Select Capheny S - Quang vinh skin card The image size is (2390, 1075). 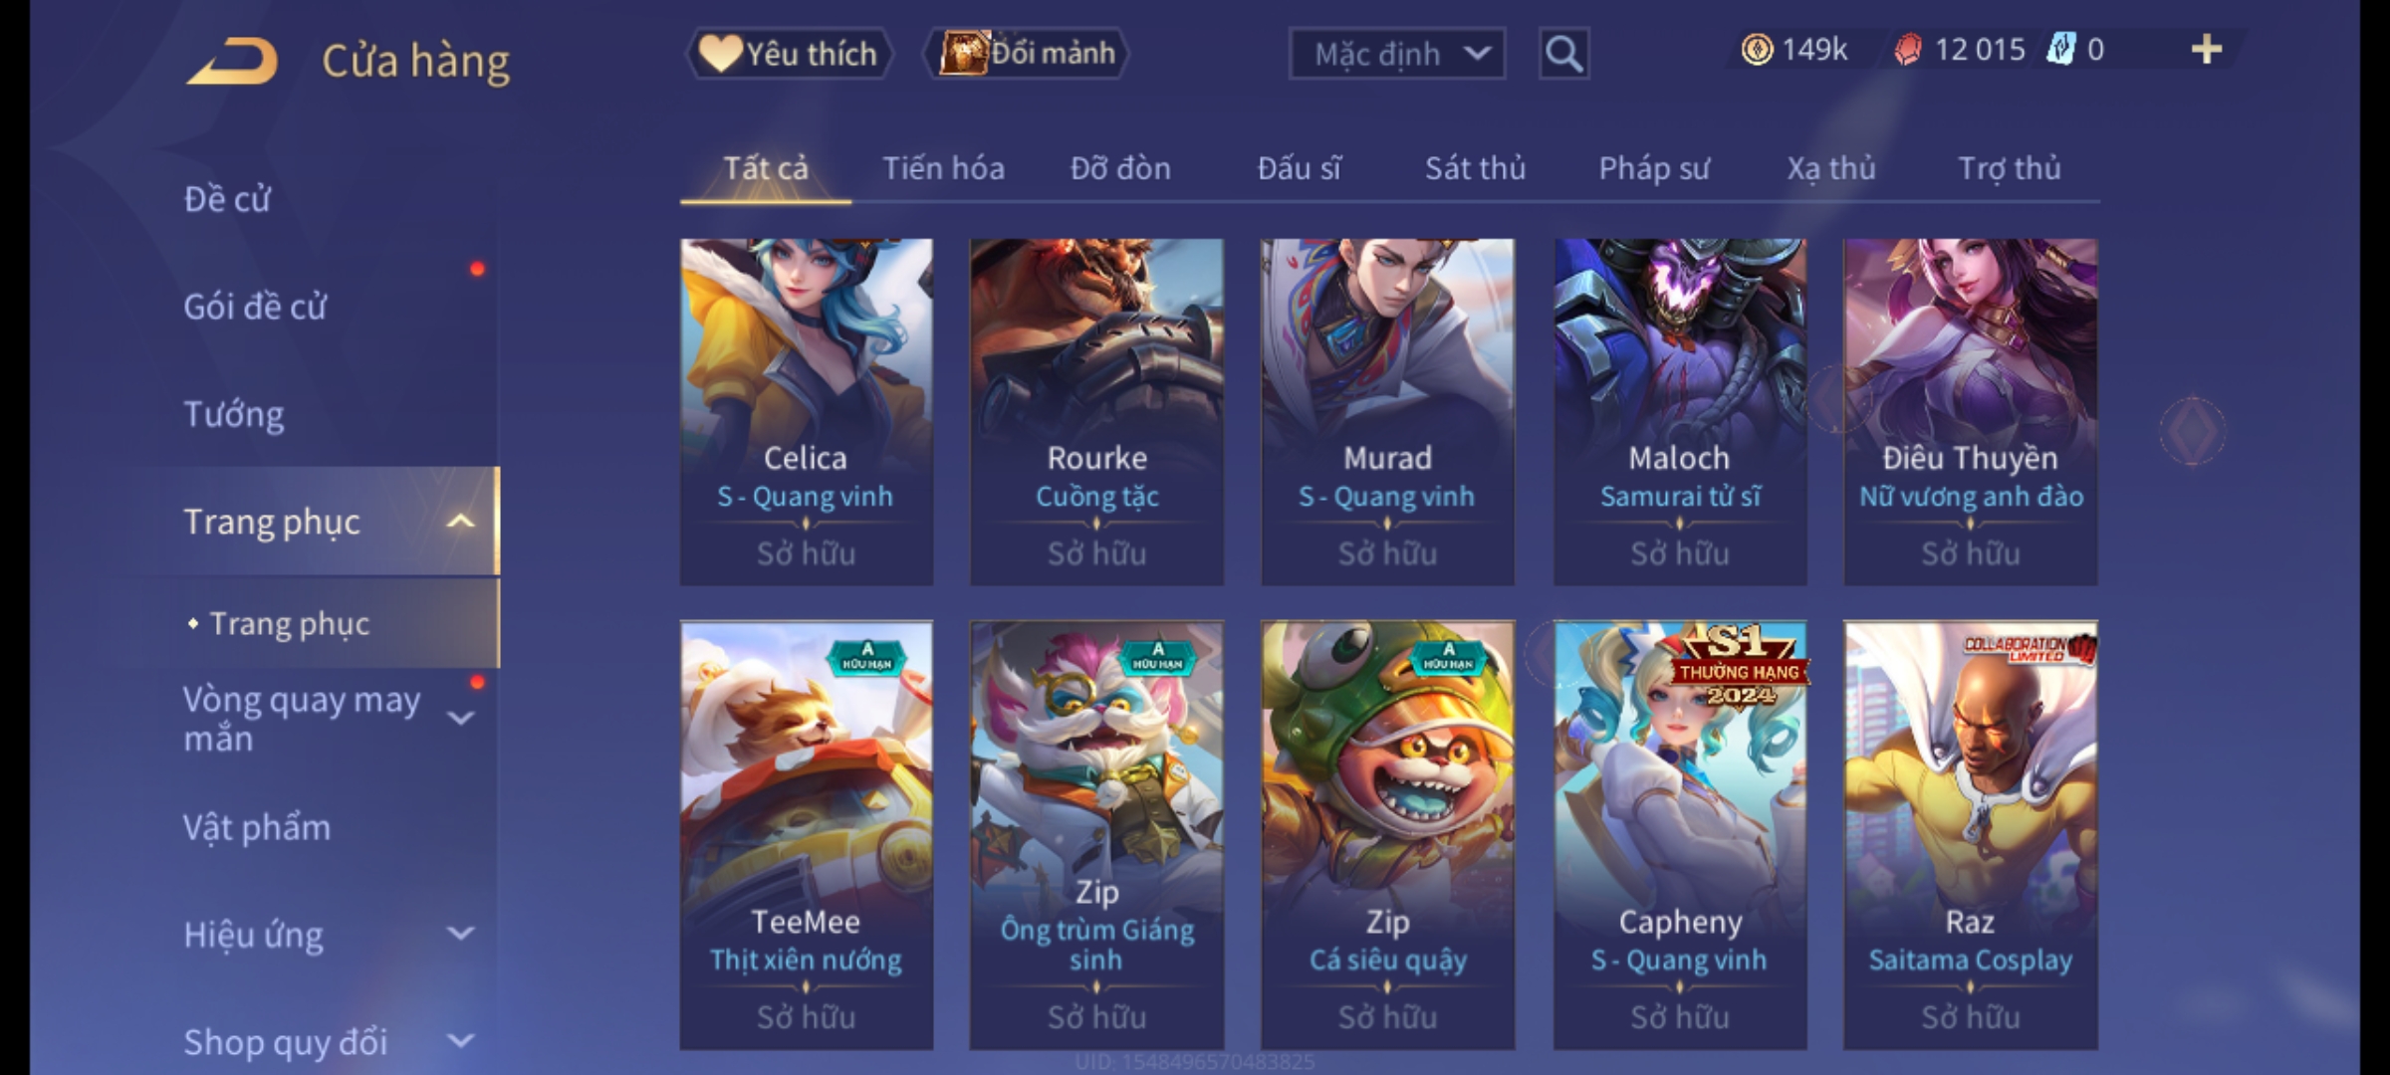(x=1680, y=834)
